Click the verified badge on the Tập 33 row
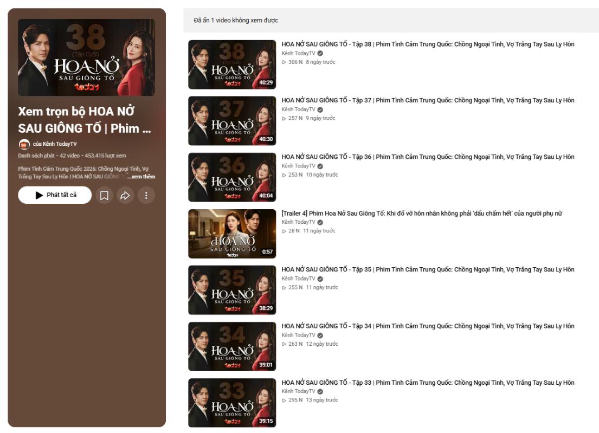The height and width of the screenshot is (433, 599). pos(320,391)
